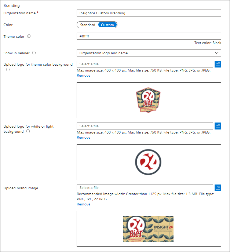Remove the uploaded brand image

pos(84,204)
